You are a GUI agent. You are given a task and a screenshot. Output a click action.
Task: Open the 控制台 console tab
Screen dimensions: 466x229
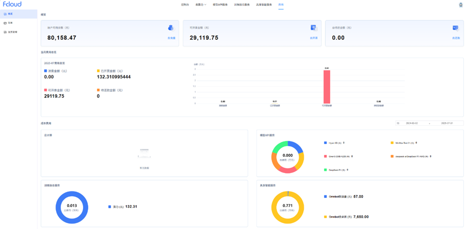pyautogui.click(x=185, y=4)
